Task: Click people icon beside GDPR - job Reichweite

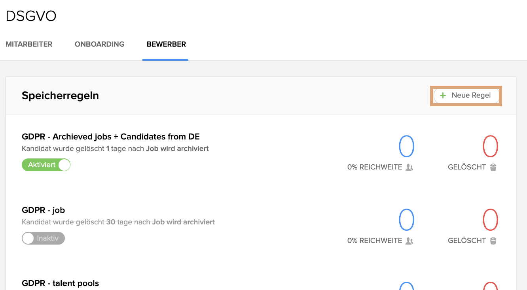Action: 409,241
